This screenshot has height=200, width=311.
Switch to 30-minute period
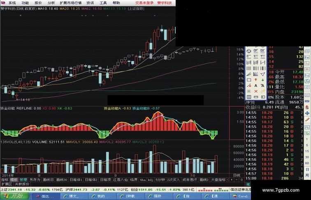(x=307, y=157)
